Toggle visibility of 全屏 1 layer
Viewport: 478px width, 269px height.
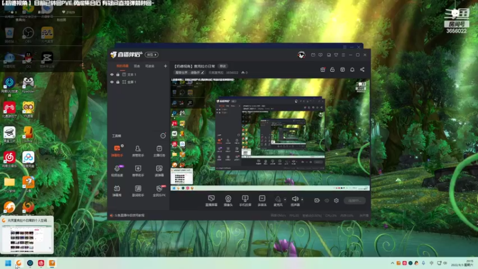click(x=112, y=82)
